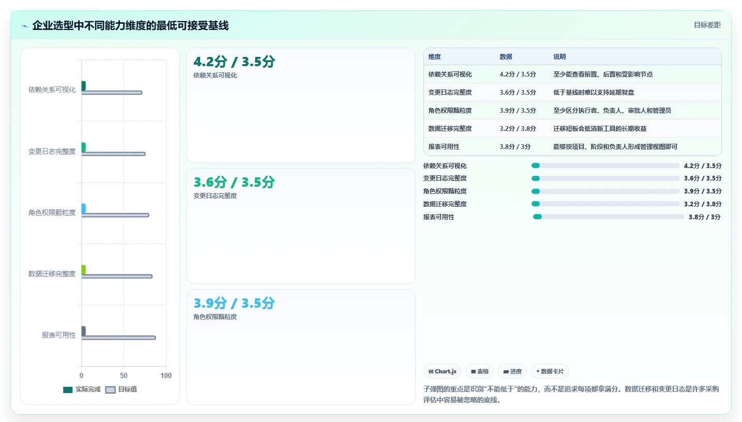This screenshot has height=422, width=742.
Task: Select the 数据卡片 chip
Action: click(x=550, y=371)
